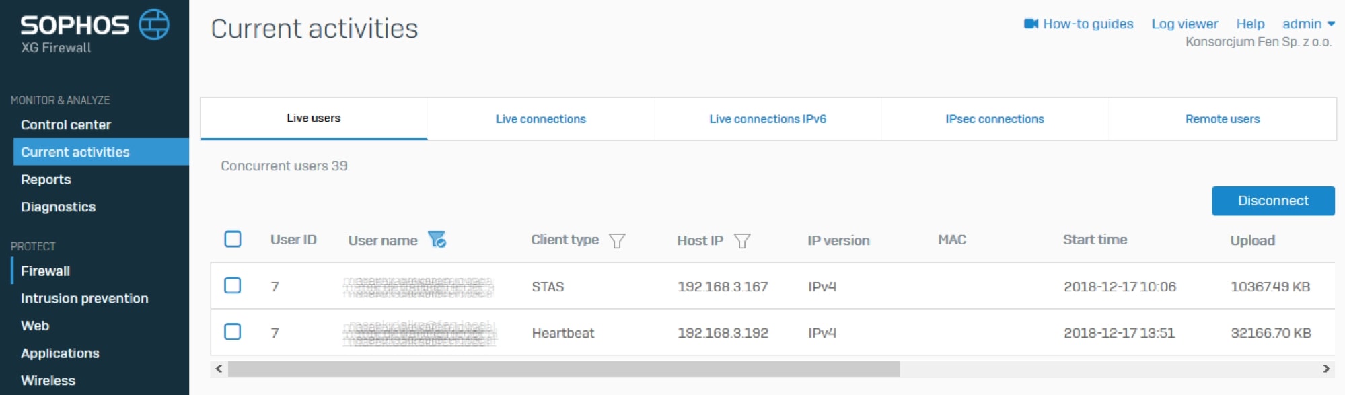The width and height of the screenshot is (1345, 395).
Task: Open the IPsec connections tab
Action: click(x=994, y=119)
